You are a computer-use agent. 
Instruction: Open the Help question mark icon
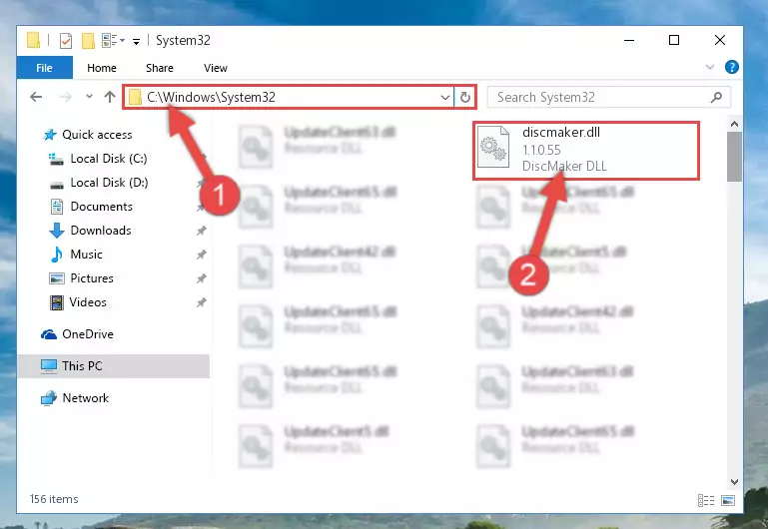[732, 67]
